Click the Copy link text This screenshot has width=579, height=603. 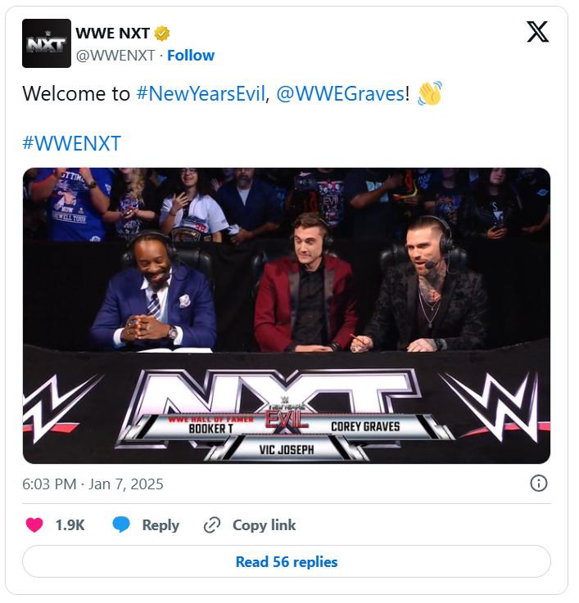pos(264,525)
